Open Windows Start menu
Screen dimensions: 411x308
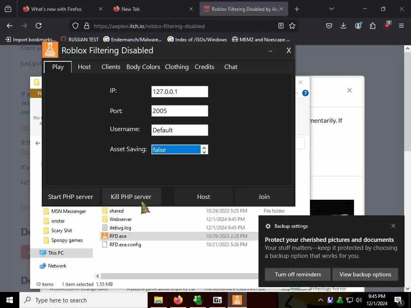click(x=10, y=300)
